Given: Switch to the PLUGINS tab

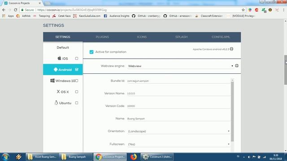Looking at the screenshot, I should click(102, 37).
